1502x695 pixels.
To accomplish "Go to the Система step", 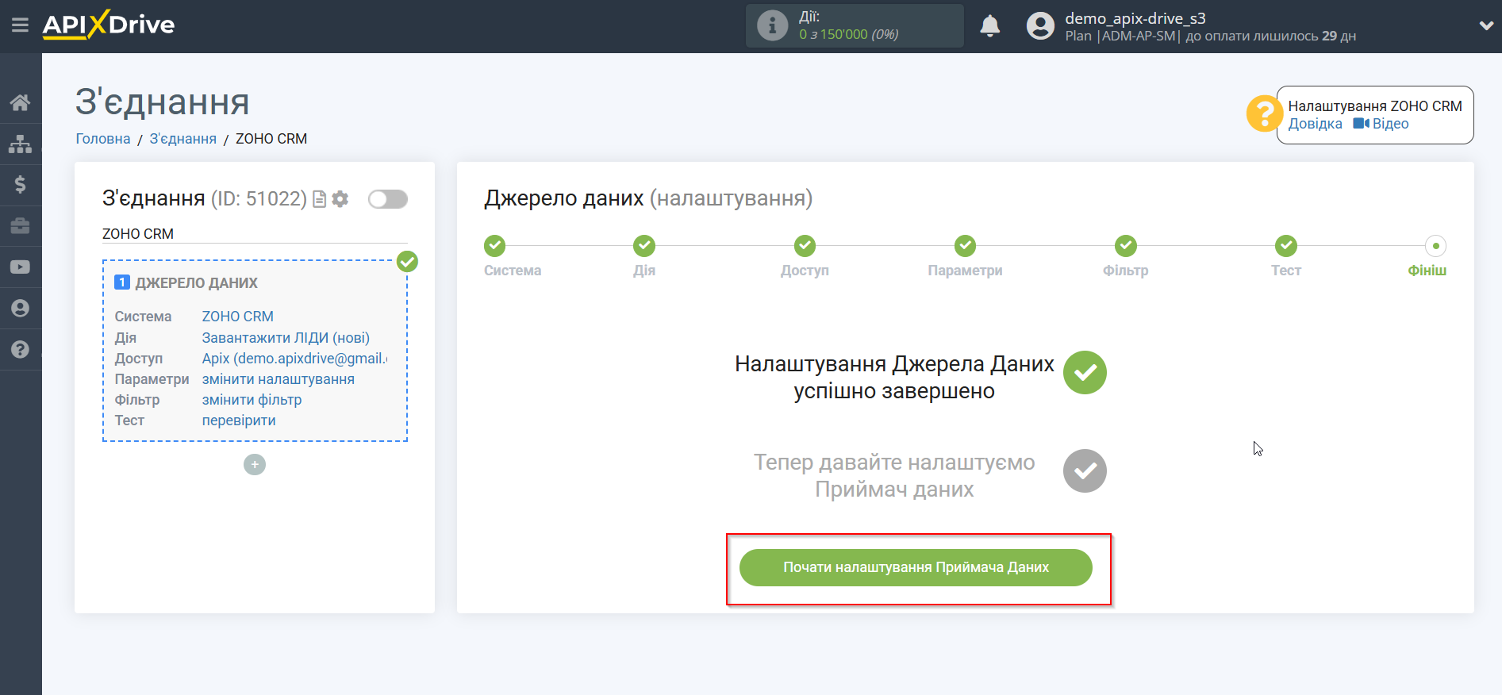I will (x=495, y=246).
